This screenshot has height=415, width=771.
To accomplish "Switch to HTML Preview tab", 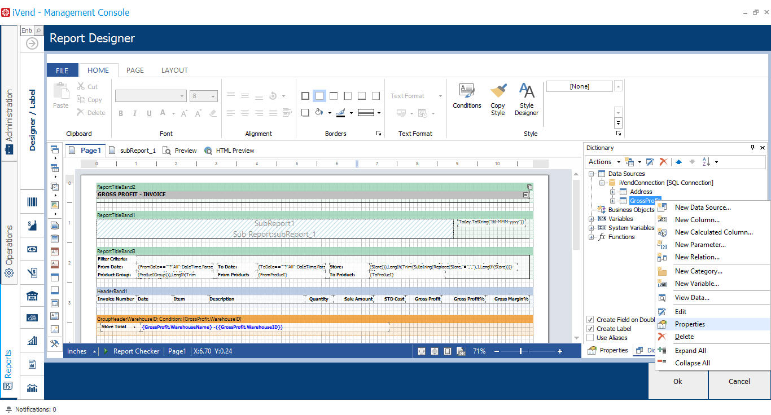I will point(230,151).
